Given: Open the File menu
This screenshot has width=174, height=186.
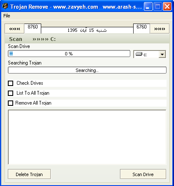Looking at the screenshot, I should point(7,16).
